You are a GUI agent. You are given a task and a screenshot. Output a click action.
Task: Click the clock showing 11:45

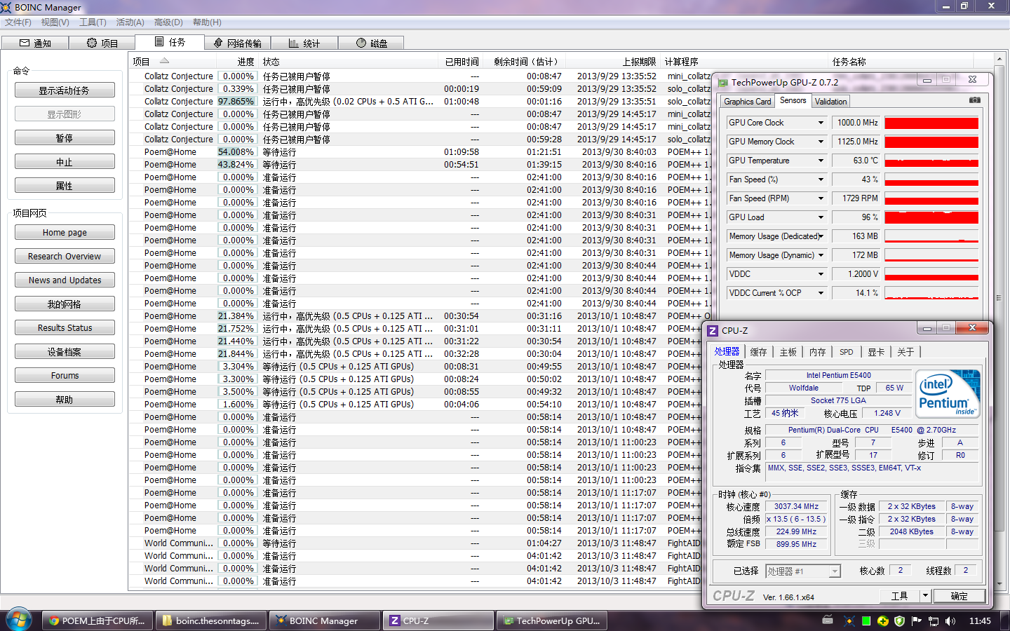click(x=980, y=620)
